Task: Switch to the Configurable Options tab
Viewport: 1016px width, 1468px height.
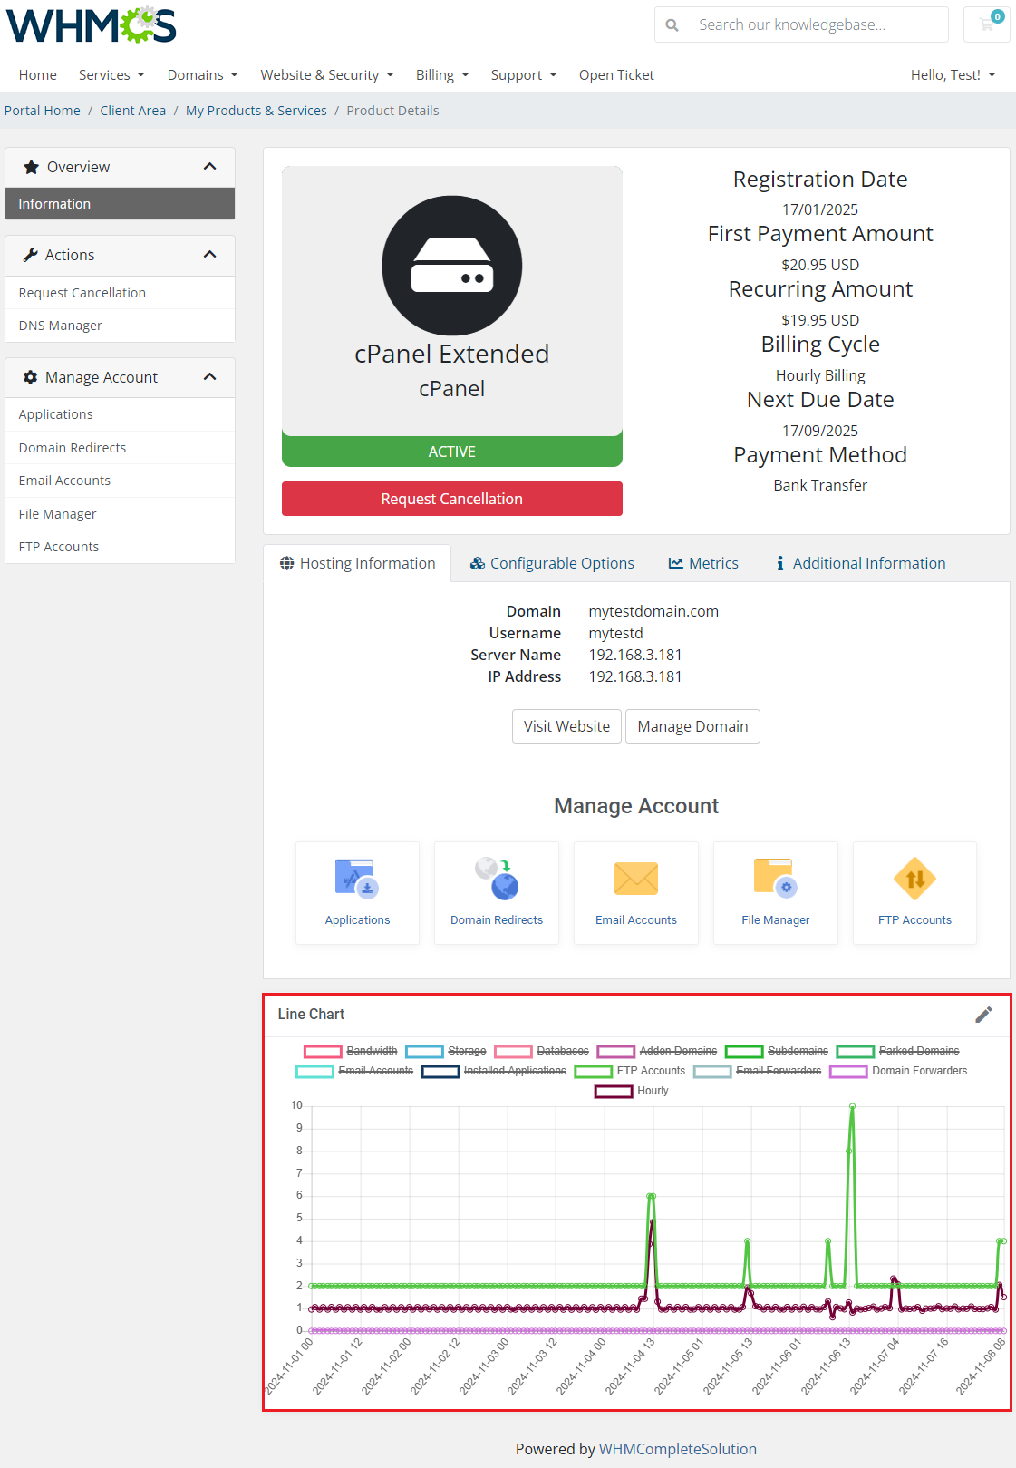Action: pos(552,563)
